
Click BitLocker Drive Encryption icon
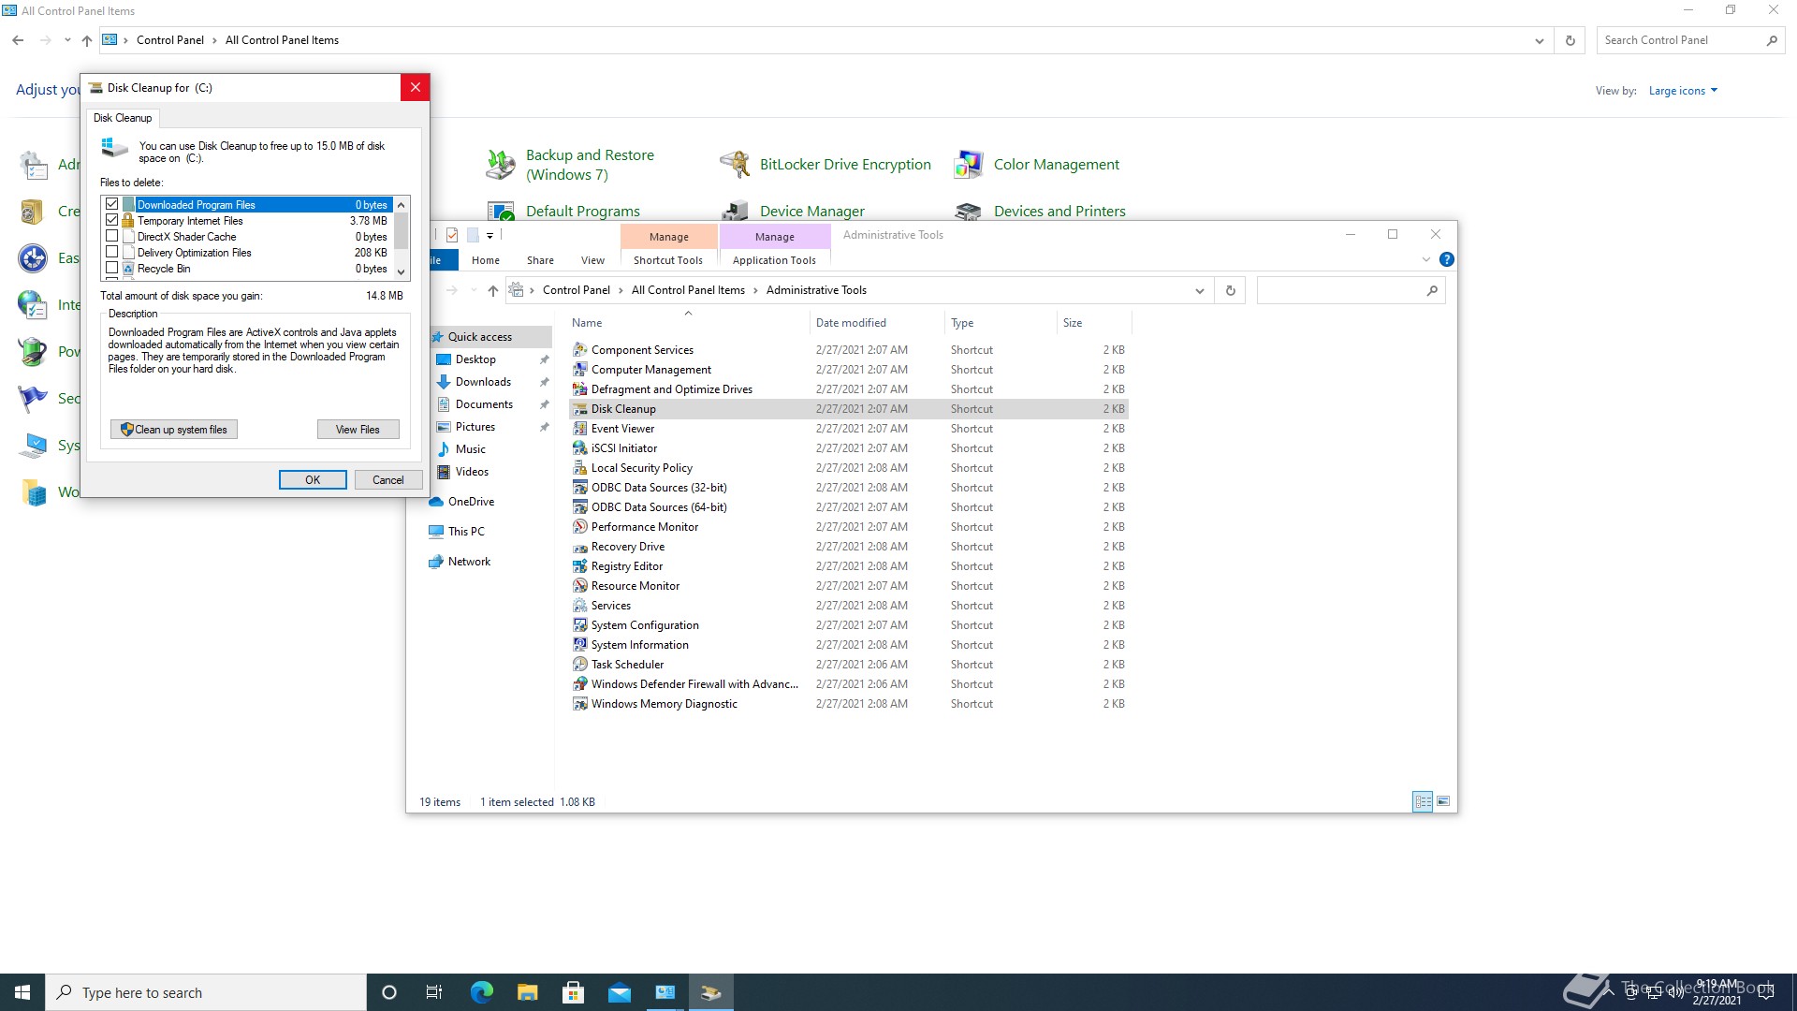(x=735, y=165)
